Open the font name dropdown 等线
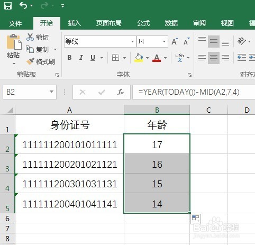 click(x=132, y=41)
